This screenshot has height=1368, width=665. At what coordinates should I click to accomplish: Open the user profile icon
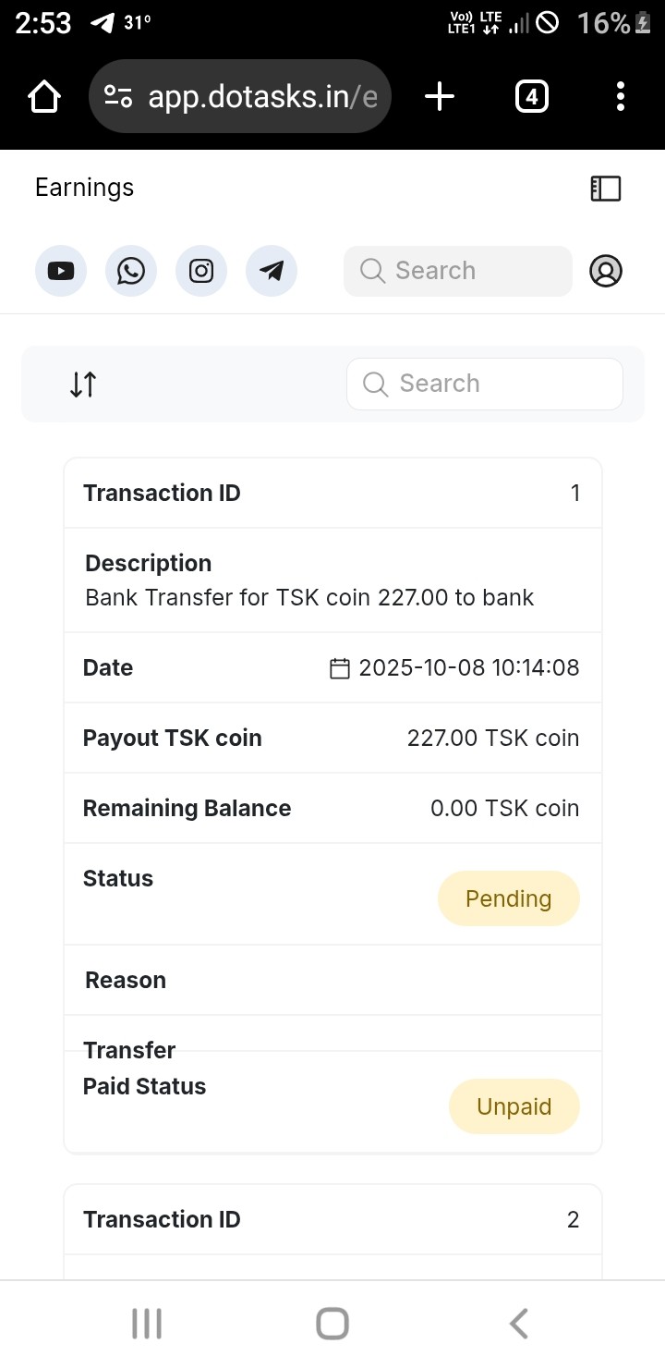click(606, 271)
